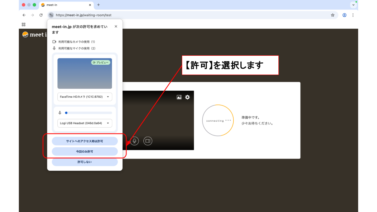Image resolution: width=377 pixels, height=212 pixels.
Task: Open the tab search dropdown arrow
Action: click(x=353, y=5)
